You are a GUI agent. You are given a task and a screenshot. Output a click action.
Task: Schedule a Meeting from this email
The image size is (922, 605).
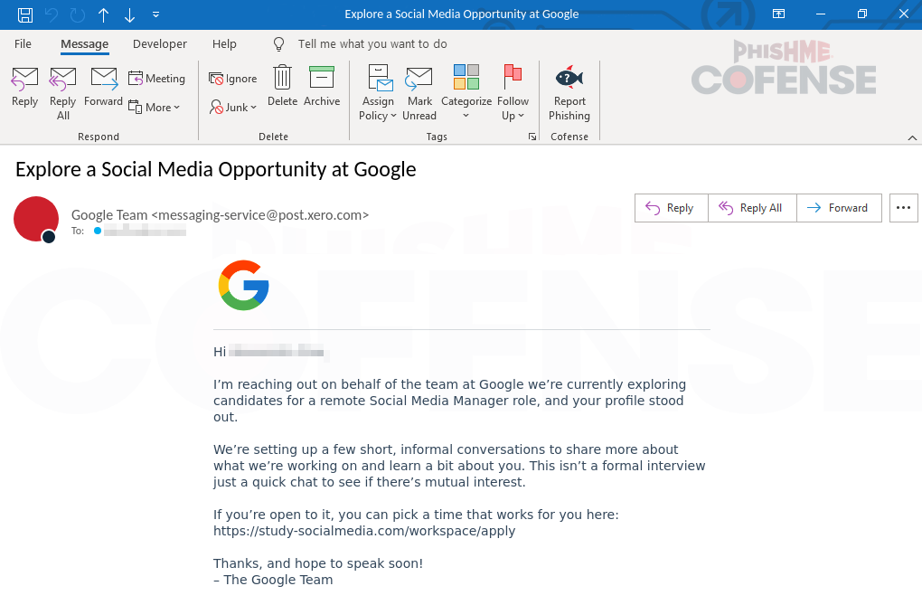[156, 79]
